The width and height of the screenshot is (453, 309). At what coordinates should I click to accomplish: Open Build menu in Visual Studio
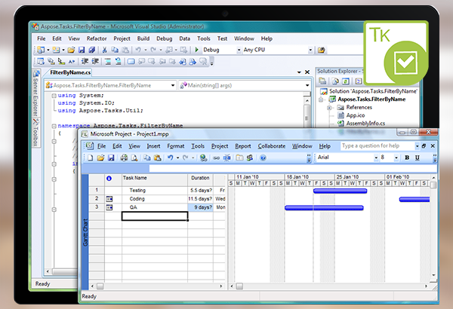tap(143, 38)
